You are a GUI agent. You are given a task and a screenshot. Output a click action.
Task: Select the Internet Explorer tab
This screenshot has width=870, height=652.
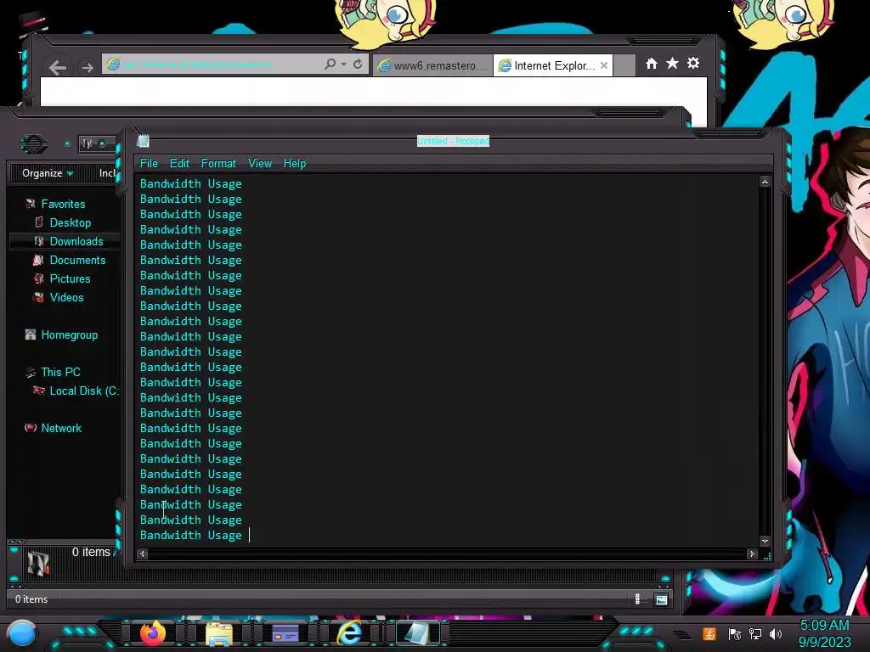point(552,65)
